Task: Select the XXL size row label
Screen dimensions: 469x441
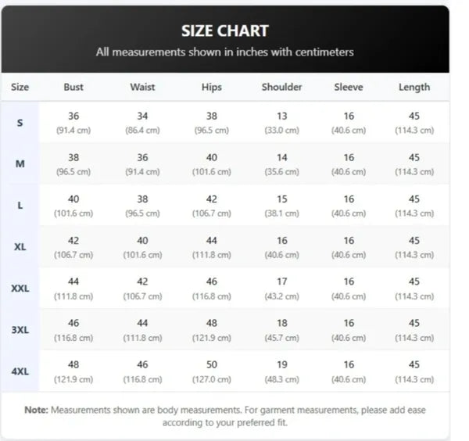Action: 20,289
